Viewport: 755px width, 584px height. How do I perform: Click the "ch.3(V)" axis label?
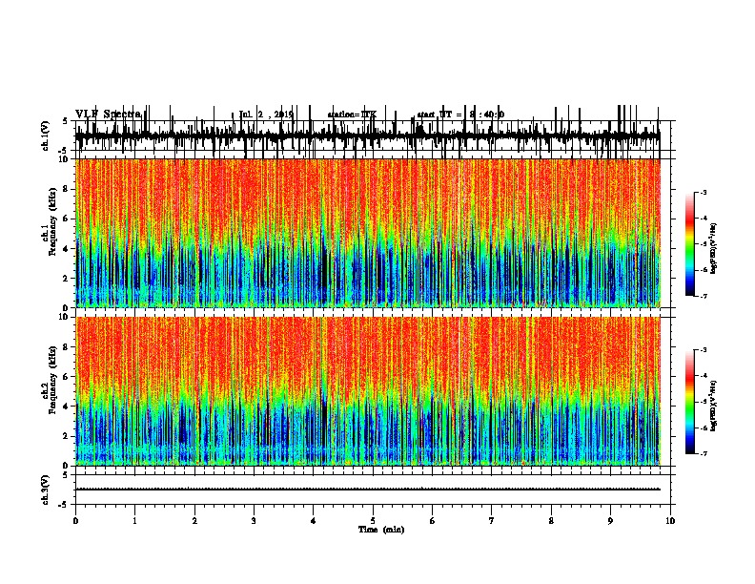click(46, 490)
